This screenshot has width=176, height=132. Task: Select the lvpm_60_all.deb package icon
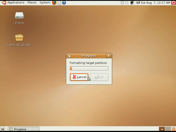tap(19, 38)
